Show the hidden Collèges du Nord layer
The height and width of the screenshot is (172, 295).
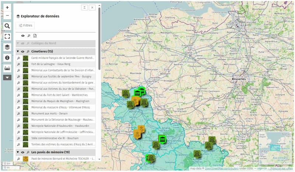(22, 43)
